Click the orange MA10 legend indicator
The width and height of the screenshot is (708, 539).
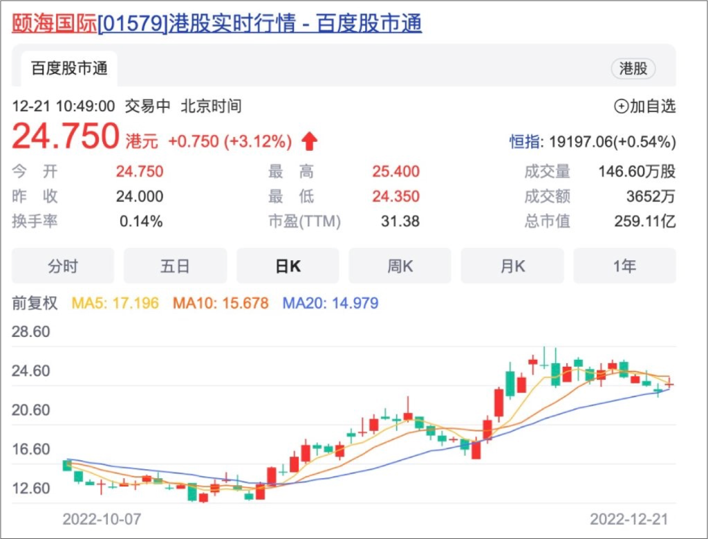click(221, 303)
